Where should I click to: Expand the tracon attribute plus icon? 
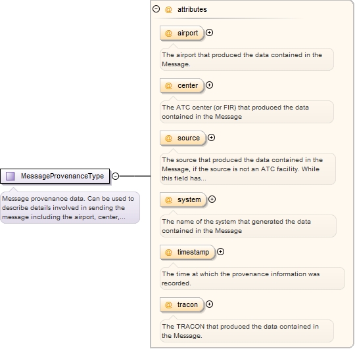click(210, 304)
